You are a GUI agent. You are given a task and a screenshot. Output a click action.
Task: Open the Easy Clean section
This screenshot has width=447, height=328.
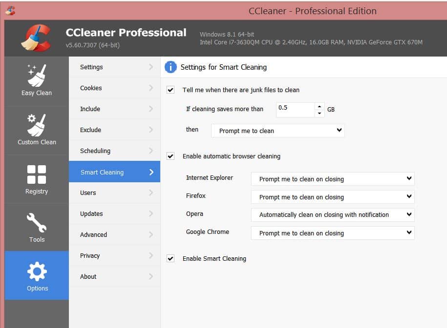36,76
